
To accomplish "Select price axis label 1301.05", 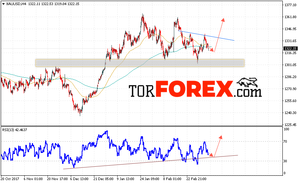I will pos(290,65).
